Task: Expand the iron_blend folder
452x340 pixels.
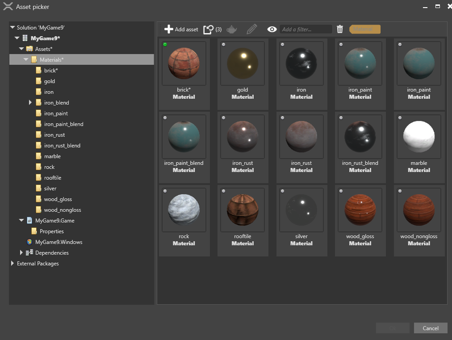Action: pyautogui.click(x=30, y=102)
